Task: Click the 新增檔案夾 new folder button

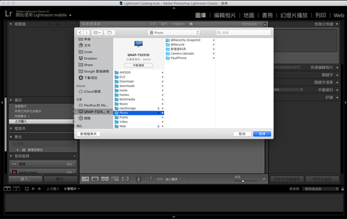Action: click(x=88, y=134)
